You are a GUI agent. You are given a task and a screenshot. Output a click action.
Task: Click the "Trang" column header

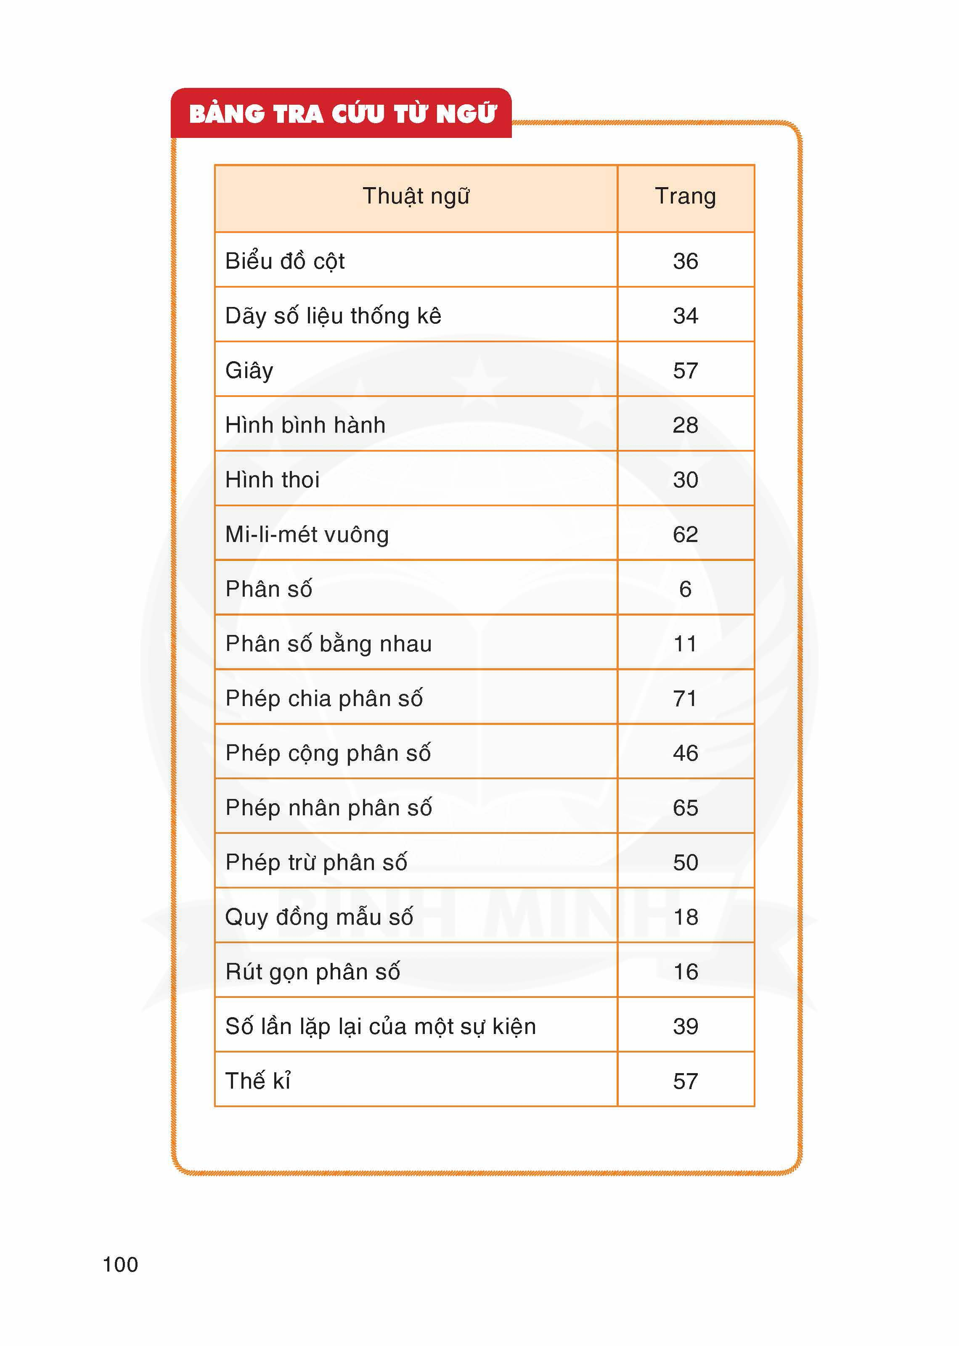click(x=685, y=196)
